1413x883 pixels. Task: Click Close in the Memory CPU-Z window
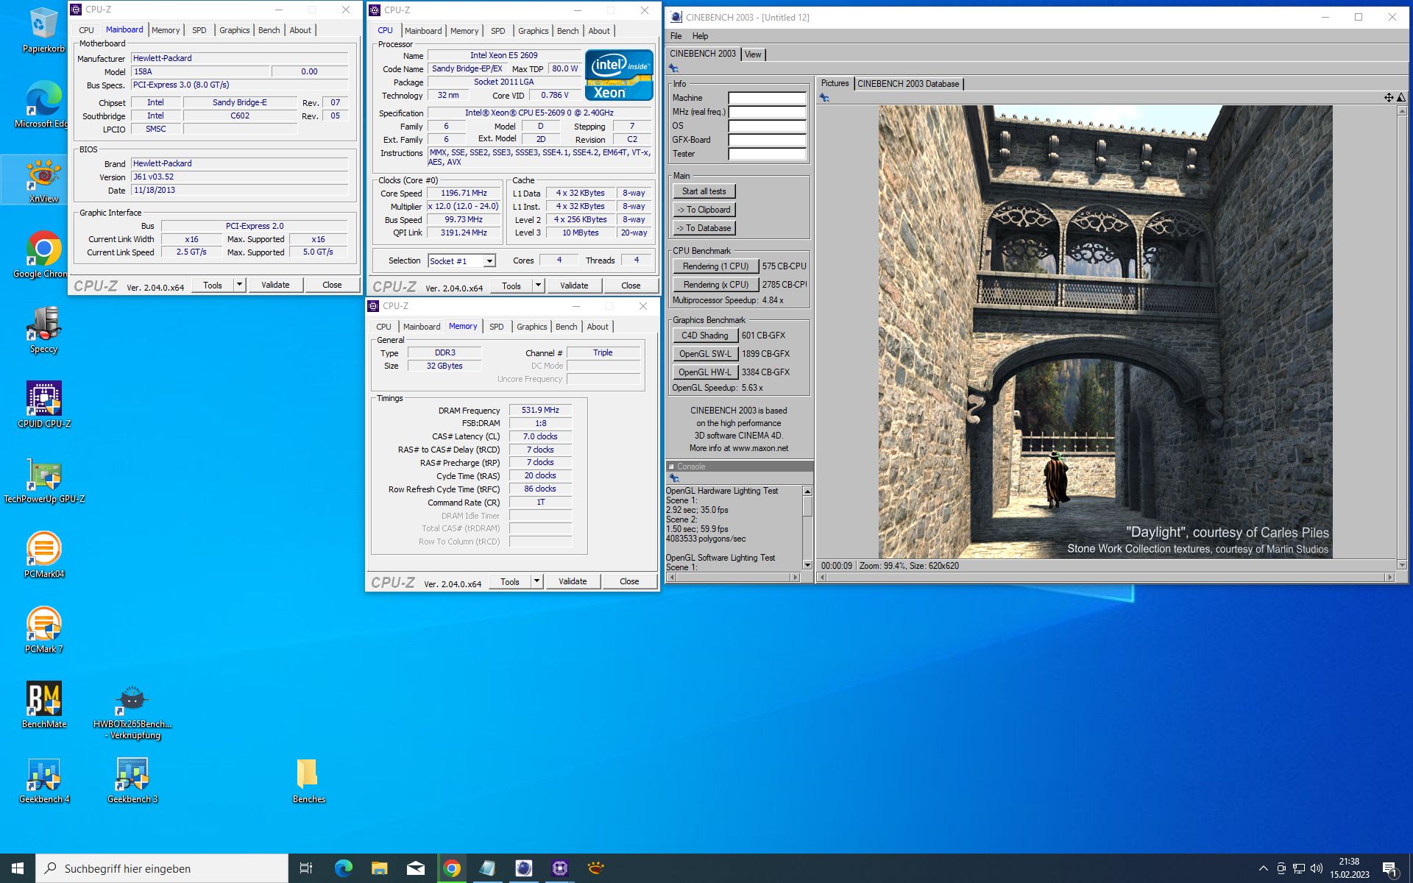[x=629, y=581]
